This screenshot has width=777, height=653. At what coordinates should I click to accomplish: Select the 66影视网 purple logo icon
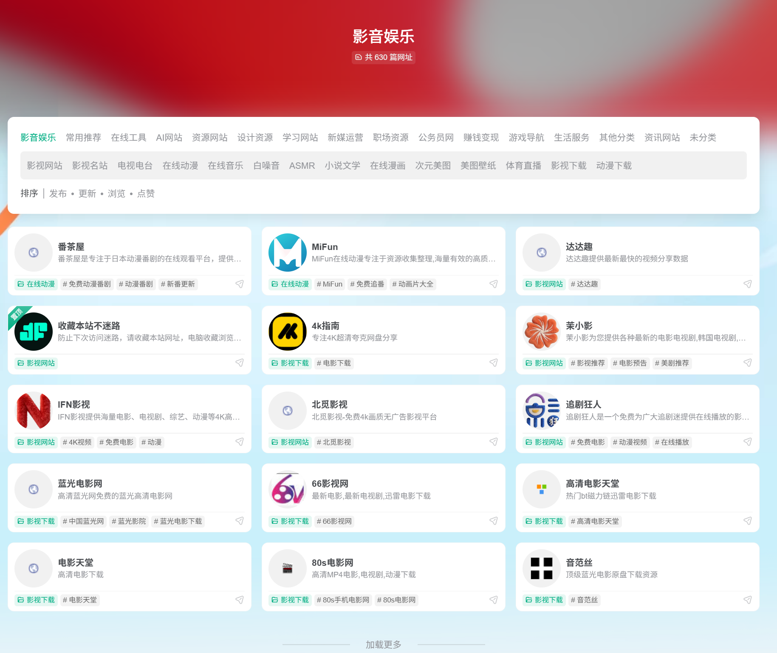[287, 489]
